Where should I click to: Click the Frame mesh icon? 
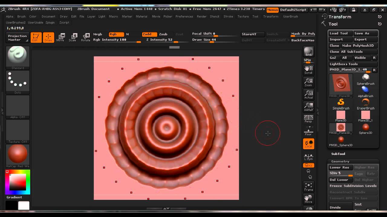point(308,187)
